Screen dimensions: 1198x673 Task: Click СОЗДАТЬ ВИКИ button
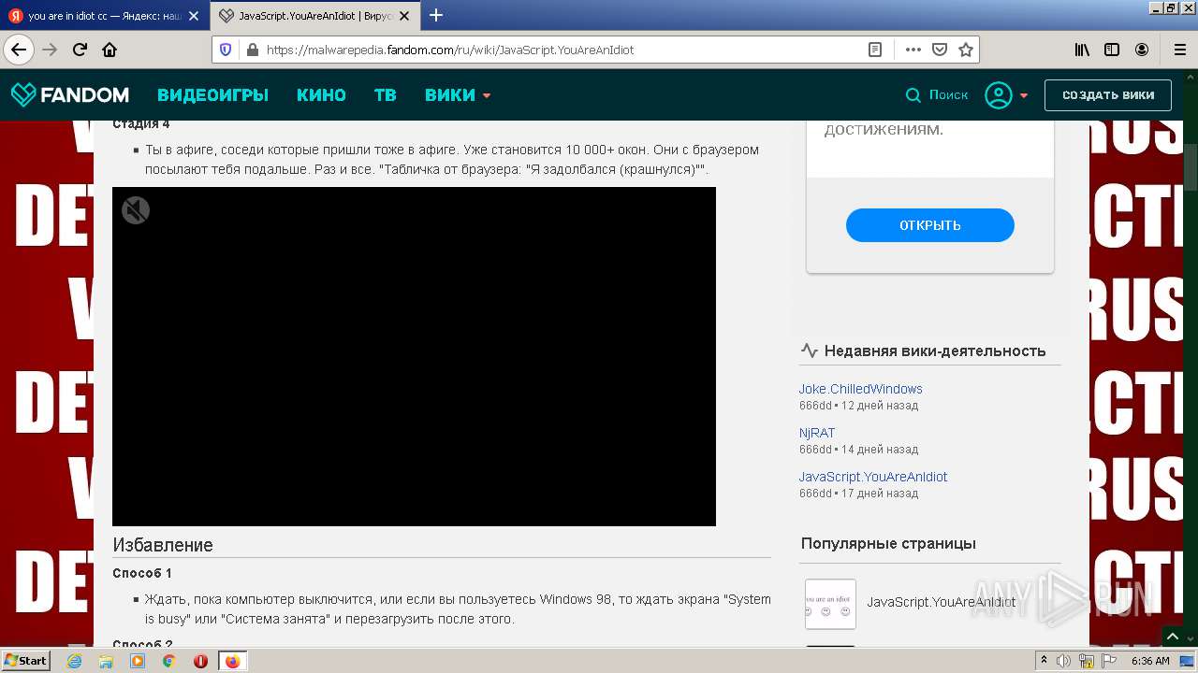(1108, 95)
